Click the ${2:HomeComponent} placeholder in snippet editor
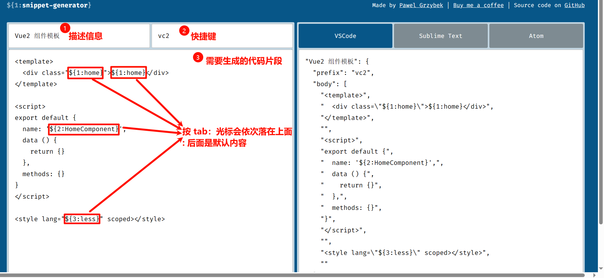Screen dimensions: 604x278 coord(84,129)
